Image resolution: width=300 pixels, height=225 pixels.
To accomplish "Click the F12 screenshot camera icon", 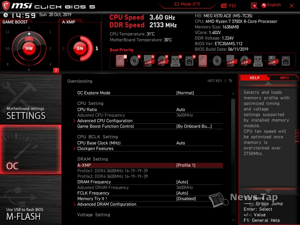I will coord(224,5).
